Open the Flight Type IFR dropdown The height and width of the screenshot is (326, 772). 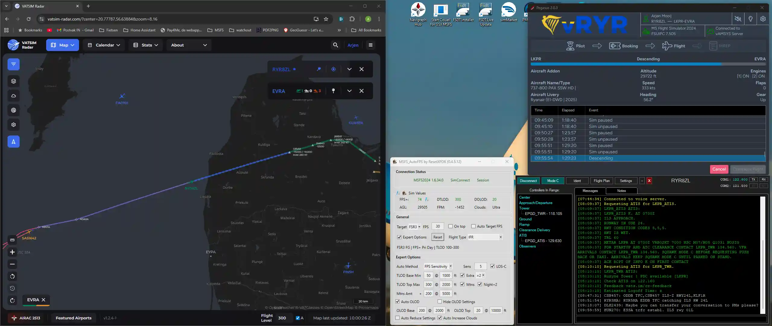click(x=485, y=237)
